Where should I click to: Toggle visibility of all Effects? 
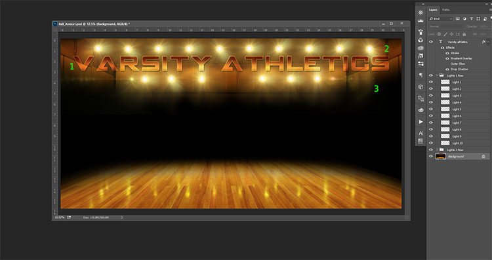(443, 48)
